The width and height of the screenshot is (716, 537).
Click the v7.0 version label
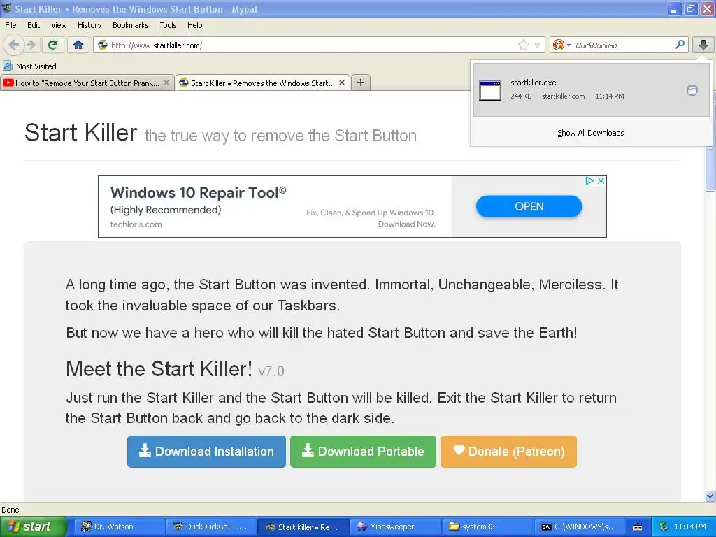click(271, 371)
